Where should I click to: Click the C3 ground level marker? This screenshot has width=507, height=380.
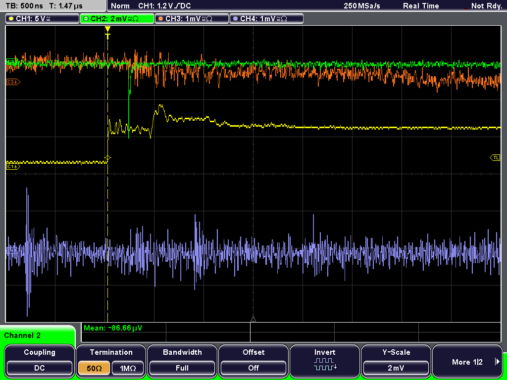tap(13, 82)
